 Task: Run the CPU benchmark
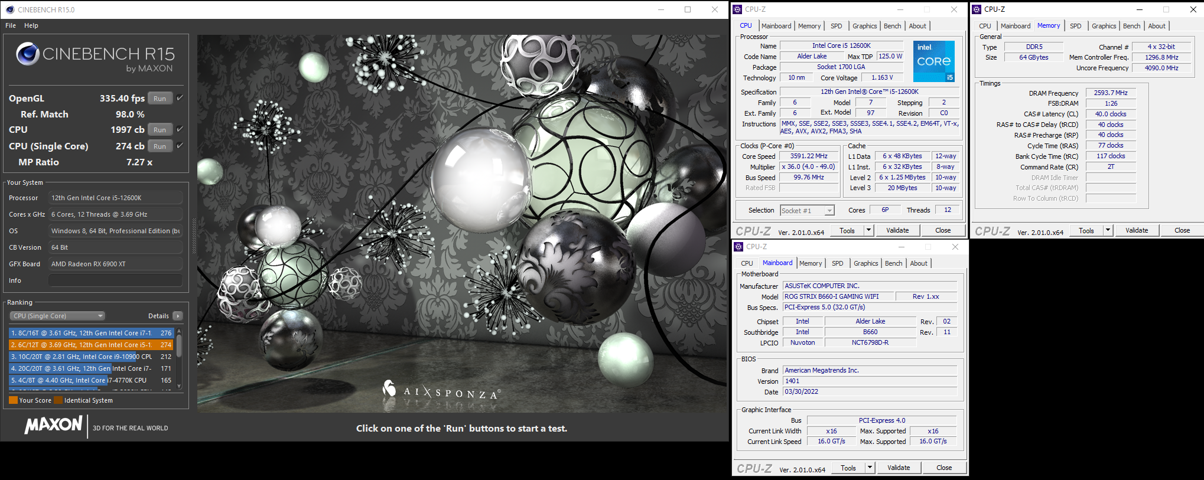pyautogui.click(x=160, y=130)
